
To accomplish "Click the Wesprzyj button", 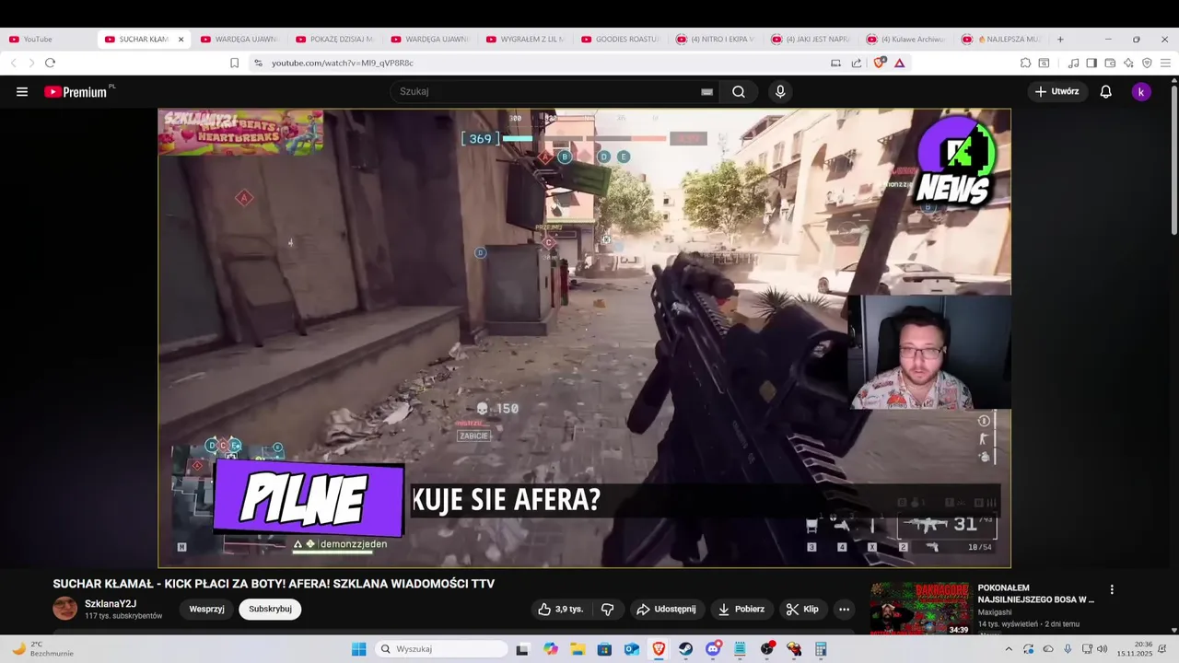I will pos(206,609).
